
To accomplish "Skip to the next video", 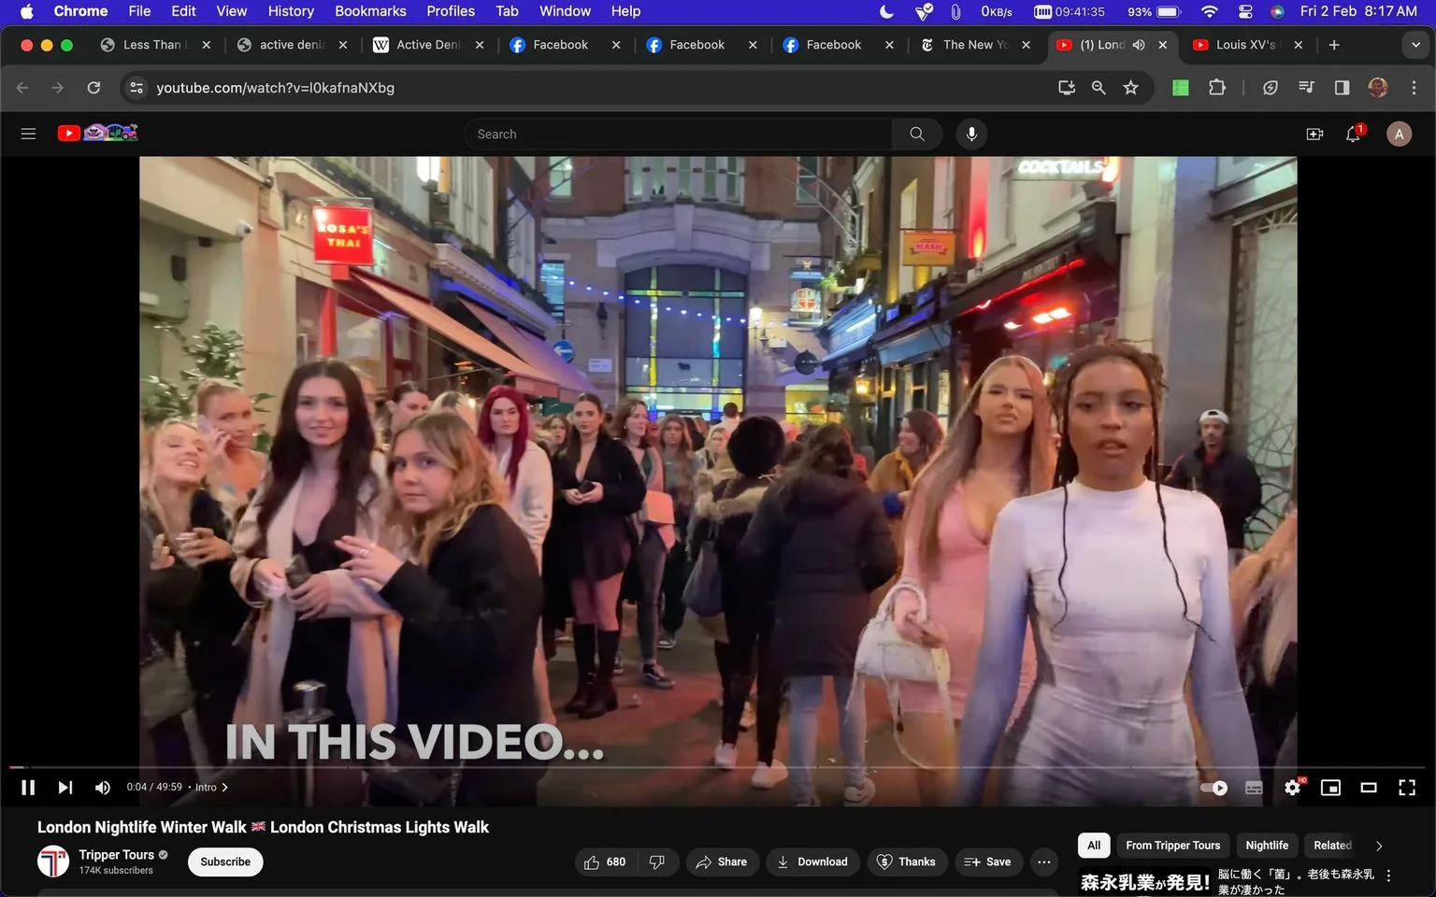I will (65, 788).
